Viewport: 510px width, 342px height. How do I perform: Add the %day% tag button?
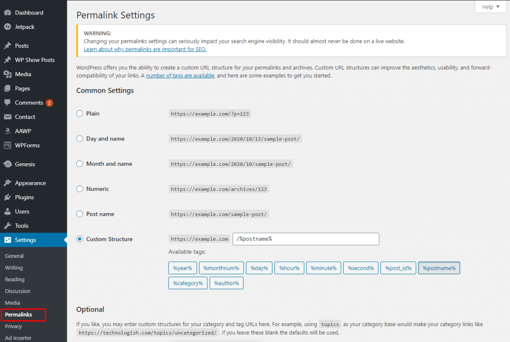click(x=259, y=268)
